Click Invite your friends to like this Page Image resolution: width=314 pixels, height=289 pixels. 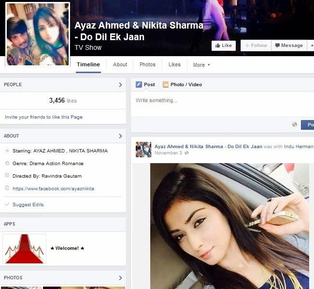[43, 117]
